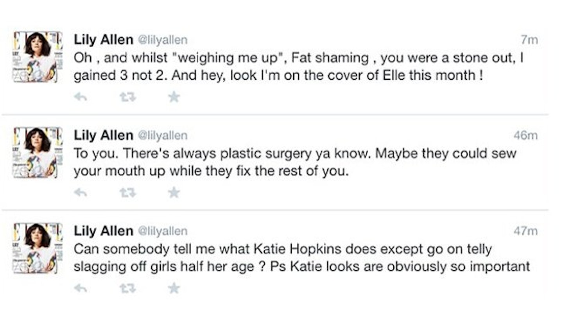Open the 47m timestamp link
This screenshot has width=563, height=316.
(526, 231)
